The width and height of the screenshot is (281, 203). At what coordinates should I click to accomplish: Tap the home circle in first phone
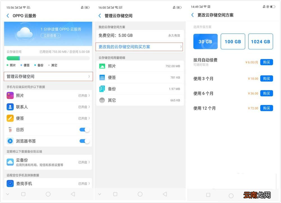coord(48,194)
